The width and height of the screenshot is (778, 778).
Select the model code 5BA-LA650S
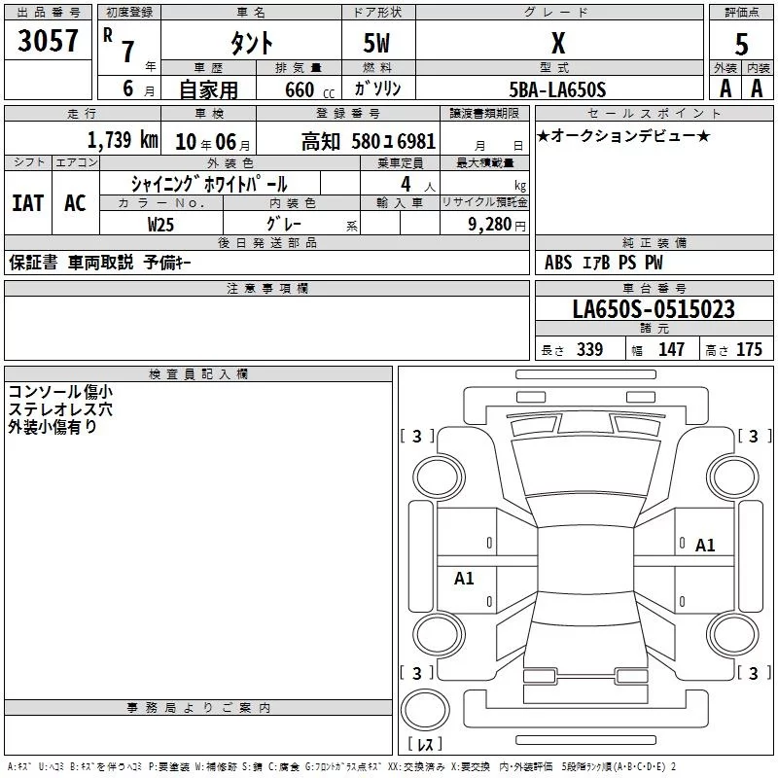[x=557, y=89]
